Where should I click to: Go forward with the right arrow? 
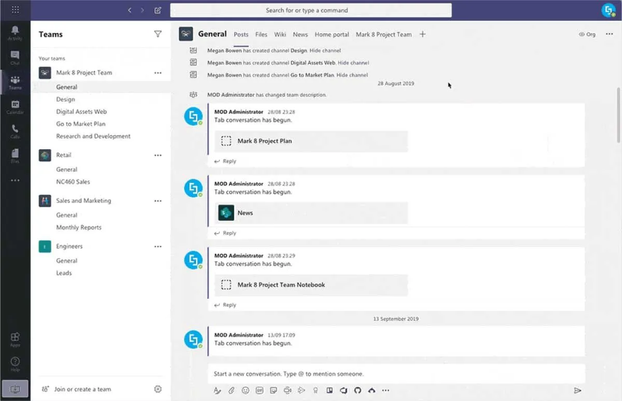click(143, 10)
